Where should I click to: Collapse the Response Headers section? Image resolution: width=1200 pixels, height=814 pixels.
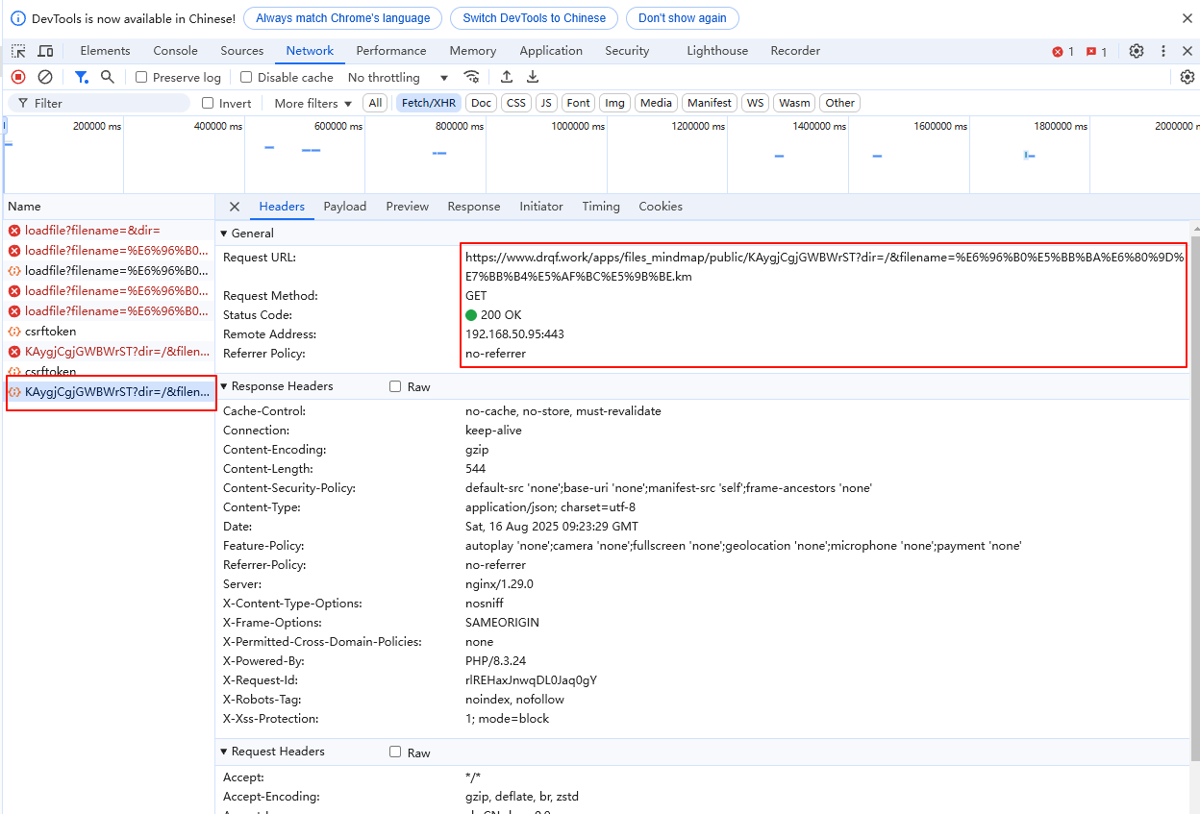point(277,386)
